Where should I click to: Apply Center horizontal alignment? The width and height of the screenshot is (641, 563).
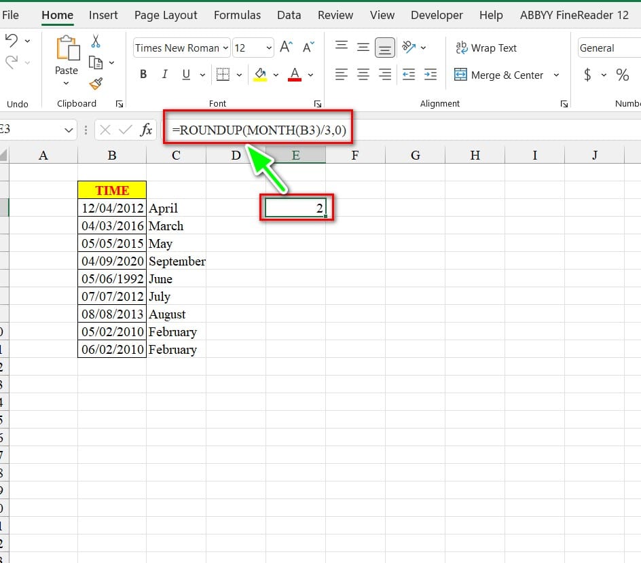[x=363, y=75]
